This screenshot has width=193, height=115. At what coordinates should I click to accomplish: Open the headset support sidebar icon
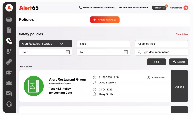[x=9, y=104]
